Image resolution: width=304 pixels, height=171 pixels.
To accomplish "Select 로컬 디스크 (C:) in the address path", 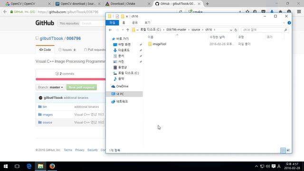I will point(151,29).
